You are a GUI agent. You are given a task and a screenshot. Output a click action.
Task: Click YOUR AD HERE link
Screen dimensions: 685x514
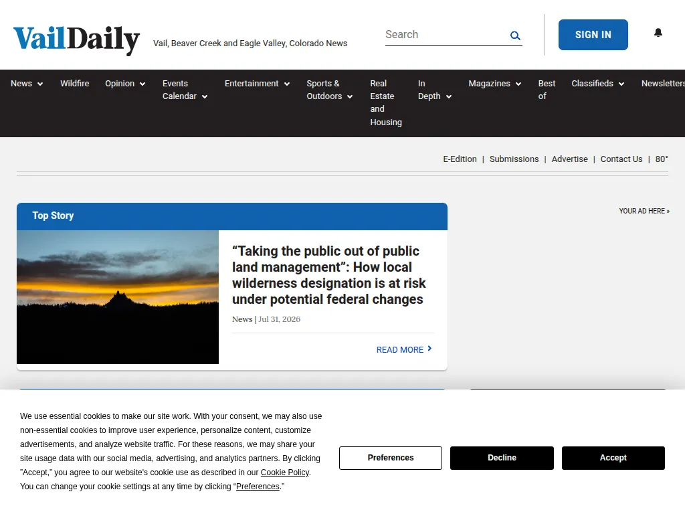click(644, 211)
